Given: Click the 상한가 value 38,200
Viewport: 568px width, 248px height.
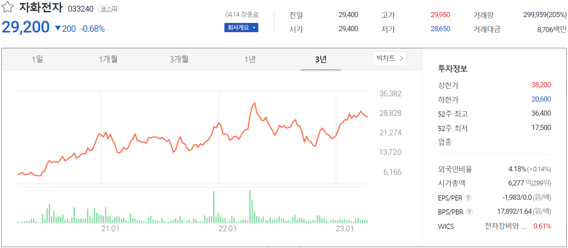Looking at the screenshot, I should click(x=541, y=85).
